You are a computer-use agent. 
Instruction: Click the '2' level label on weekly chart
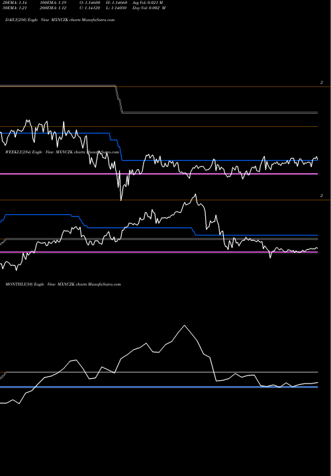[322, 196]
